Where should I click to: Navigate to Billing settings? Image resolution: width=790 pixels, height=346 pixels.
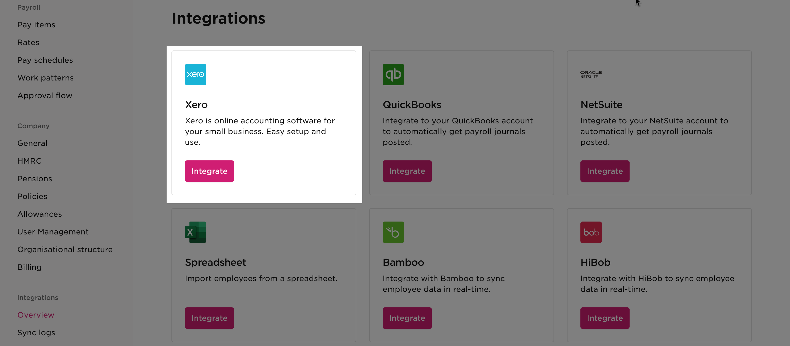pyautogui.click(x=29, y=267)
